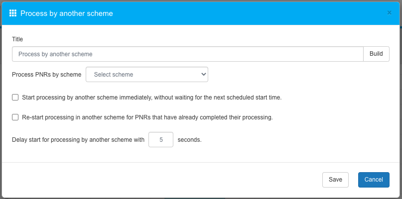This screenshot has width=402, height=199.
Task: Close the dialog with the X button
Action: click(389, 13)
